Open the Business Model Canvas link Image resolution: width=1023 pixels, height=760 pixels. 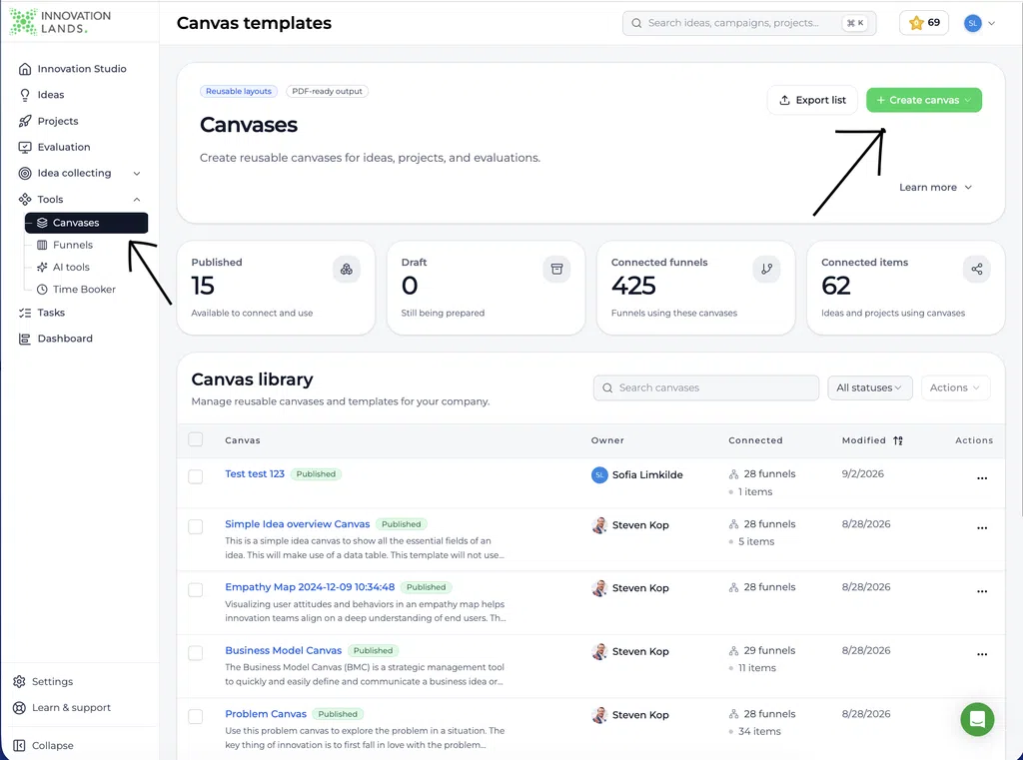pyautogui.click(x=283, y=650)
